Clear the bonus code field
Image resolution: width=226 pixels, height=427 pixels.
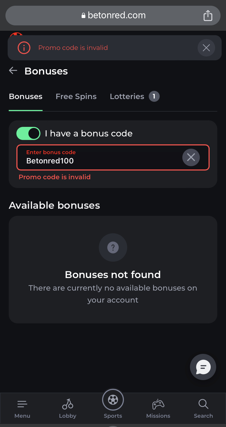[x=191, y=157]
